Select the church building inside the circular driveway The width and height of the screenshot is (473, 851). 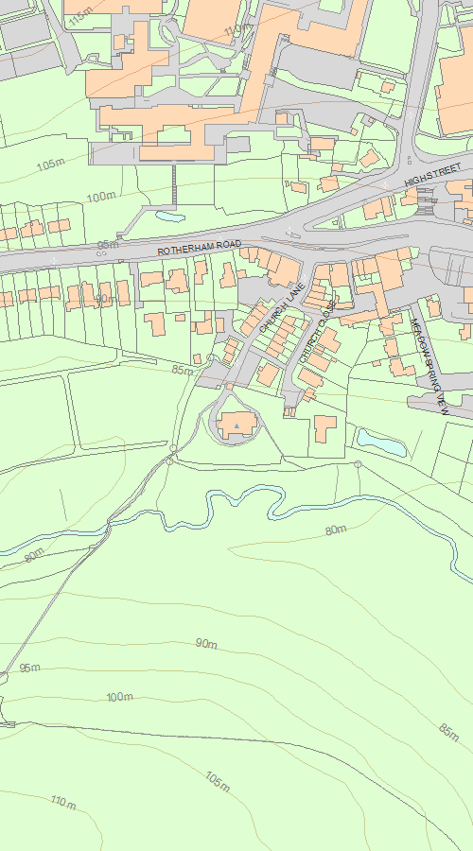pos(237,425)
